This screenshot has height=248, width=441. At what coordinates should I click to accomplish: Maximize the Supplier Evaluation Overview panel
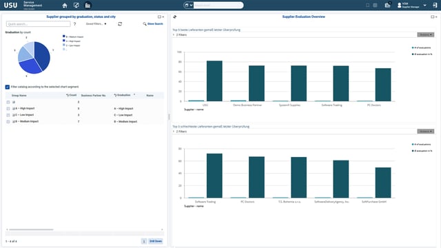pyautogui.click(x=432, y=17)
